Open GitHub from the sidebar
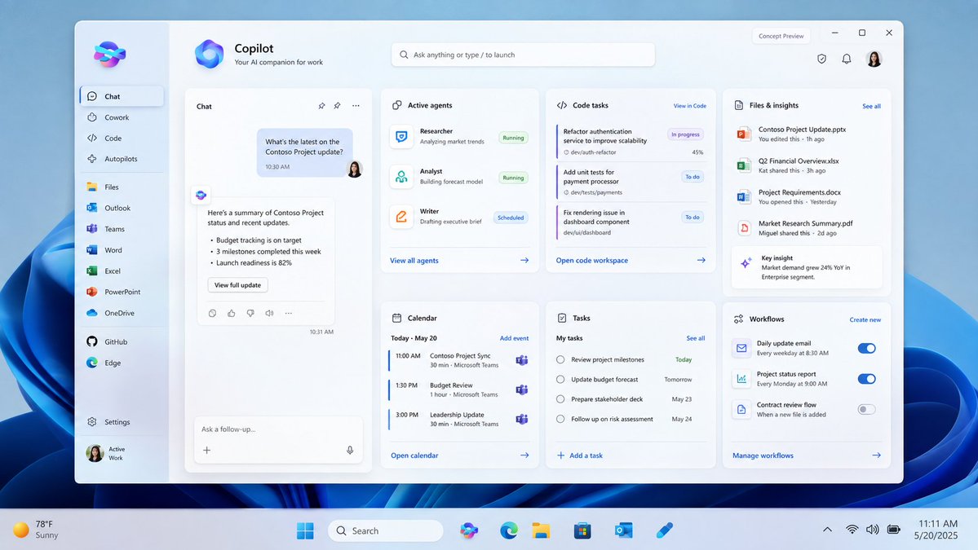The image size is (978, 550). (122, 342)
